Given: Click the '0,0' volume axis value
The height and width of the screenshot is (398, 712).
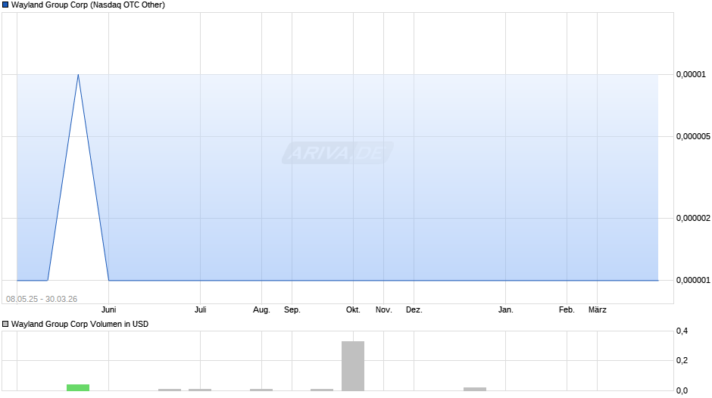Looking at the screenshot, I should [682, 390].
